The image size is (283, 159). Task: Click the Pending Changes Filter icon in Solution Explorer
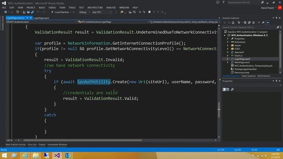[x=239, y=23]
